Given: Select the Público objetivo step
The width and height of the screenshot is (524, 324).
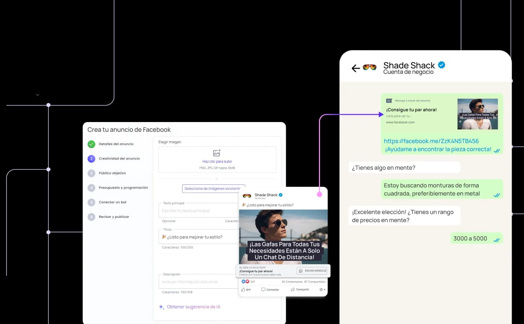Looking at the screenshot, I should pyautogui.click(x=112, y=173).
